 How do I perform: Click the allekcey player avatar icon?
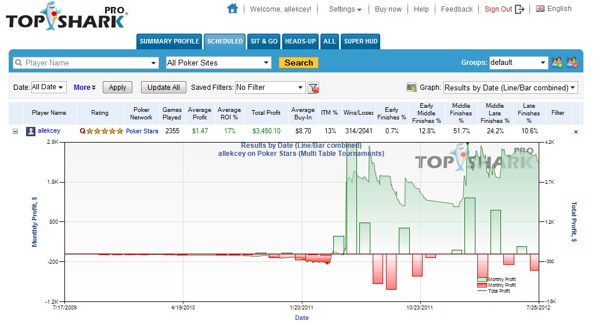31,132
